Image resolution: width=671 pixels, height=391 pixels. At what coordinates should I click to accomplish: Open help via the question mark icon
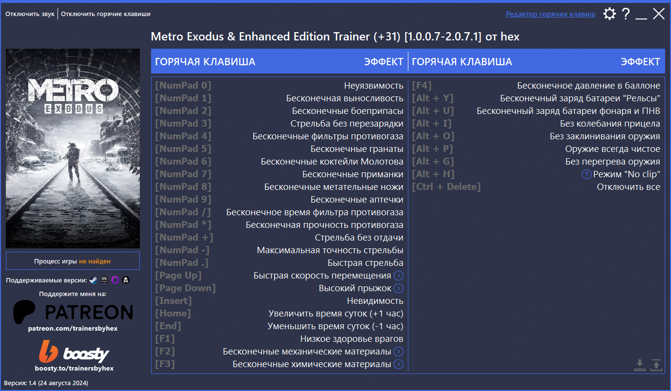(x=626, y=14)
